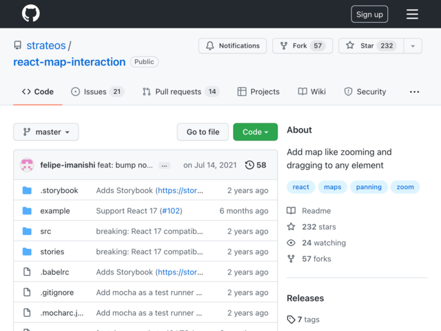Screen dimensions: 441x331
Task: Fork the repository with Fork button
Action: coord(302,46)
